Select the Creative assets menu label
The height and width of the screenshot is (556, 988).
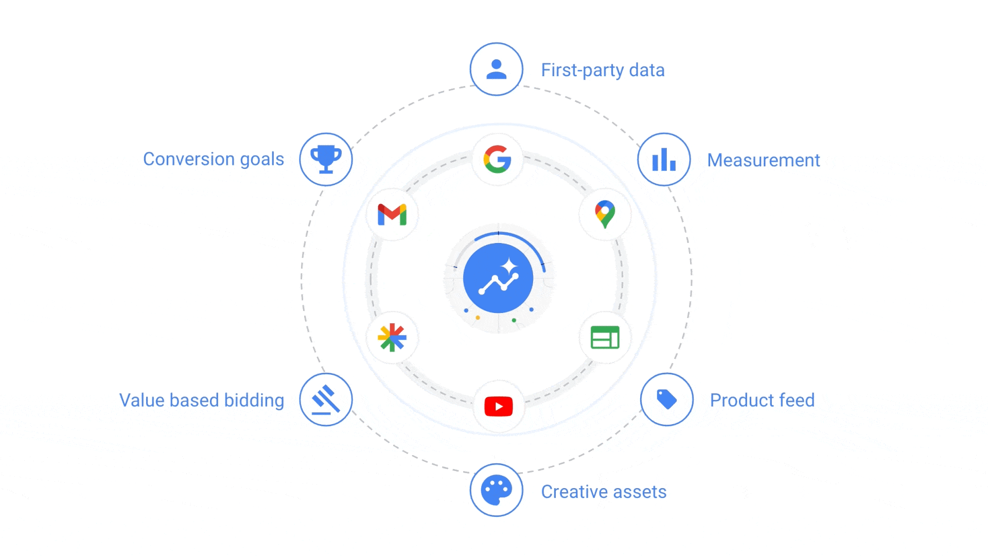(x=603, y=491)
